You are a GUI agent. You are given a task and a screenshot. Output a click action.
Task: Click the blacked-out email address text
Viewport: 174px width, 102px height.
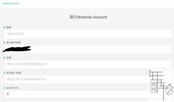pyautogui.click(x=17, y=49)
